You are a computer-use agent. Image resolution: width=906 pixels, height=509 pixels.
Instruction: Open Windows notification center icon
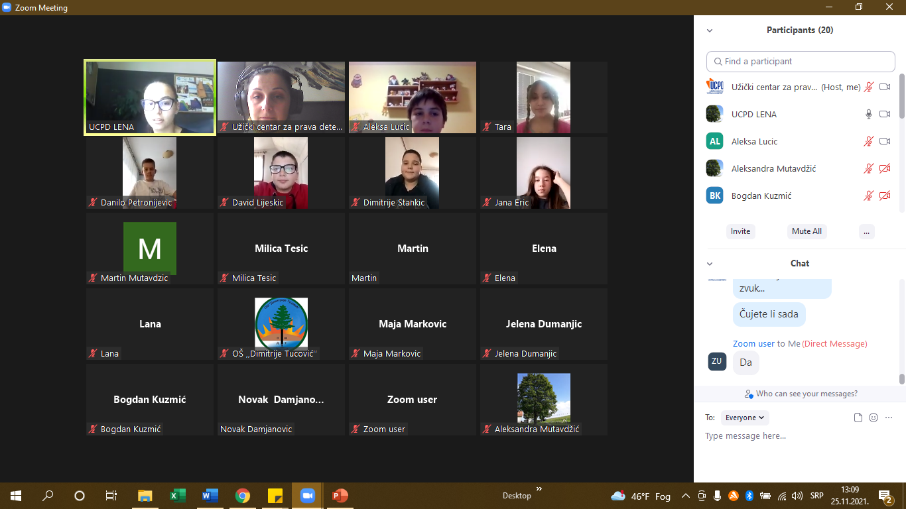[885, 496]
